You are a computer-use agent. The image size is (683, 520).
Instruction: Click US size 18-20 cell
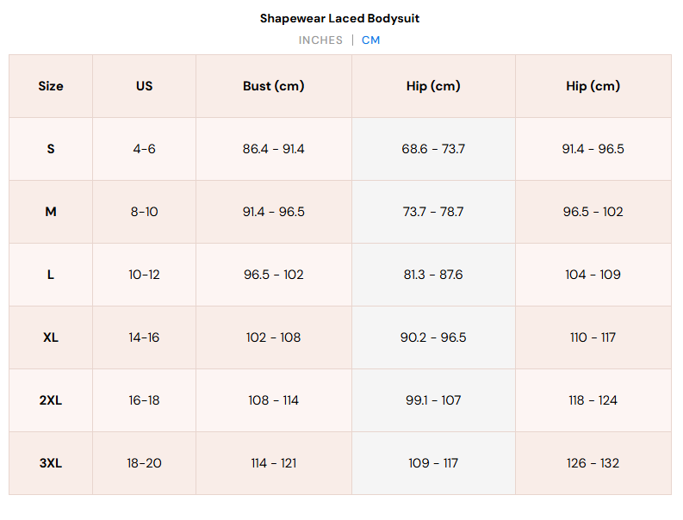[x=144, y=463]
